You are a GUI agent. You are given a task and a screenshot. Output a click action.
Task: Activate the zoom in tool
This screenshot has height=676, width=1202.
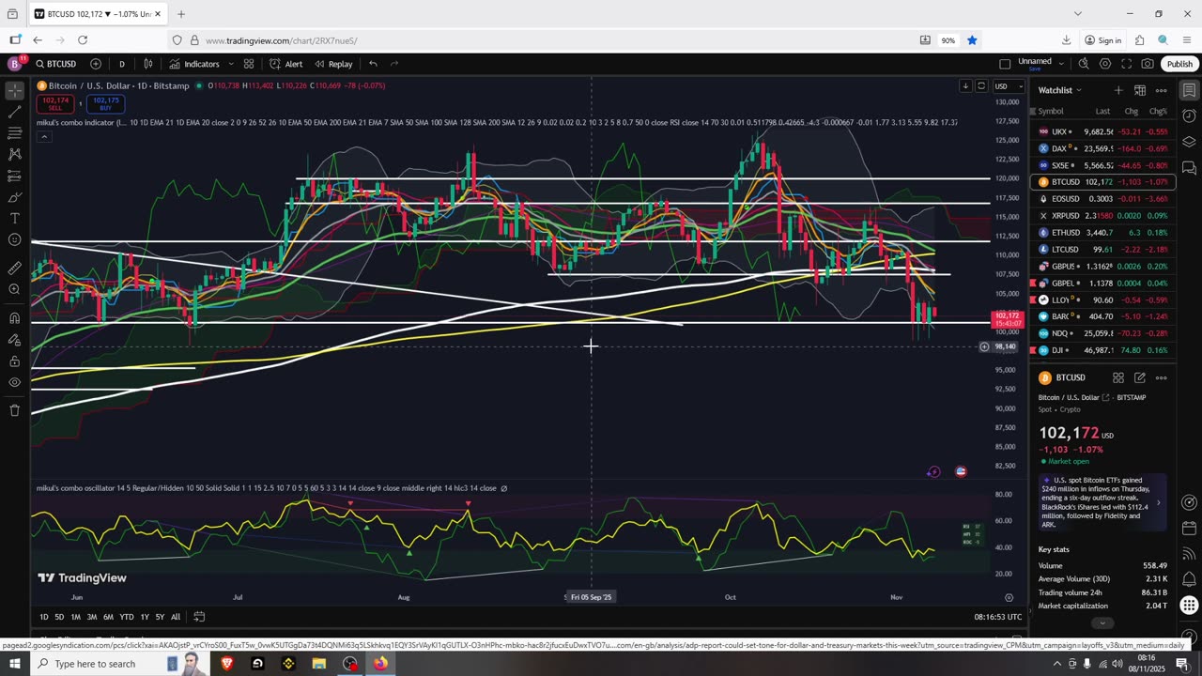point(14,289)
